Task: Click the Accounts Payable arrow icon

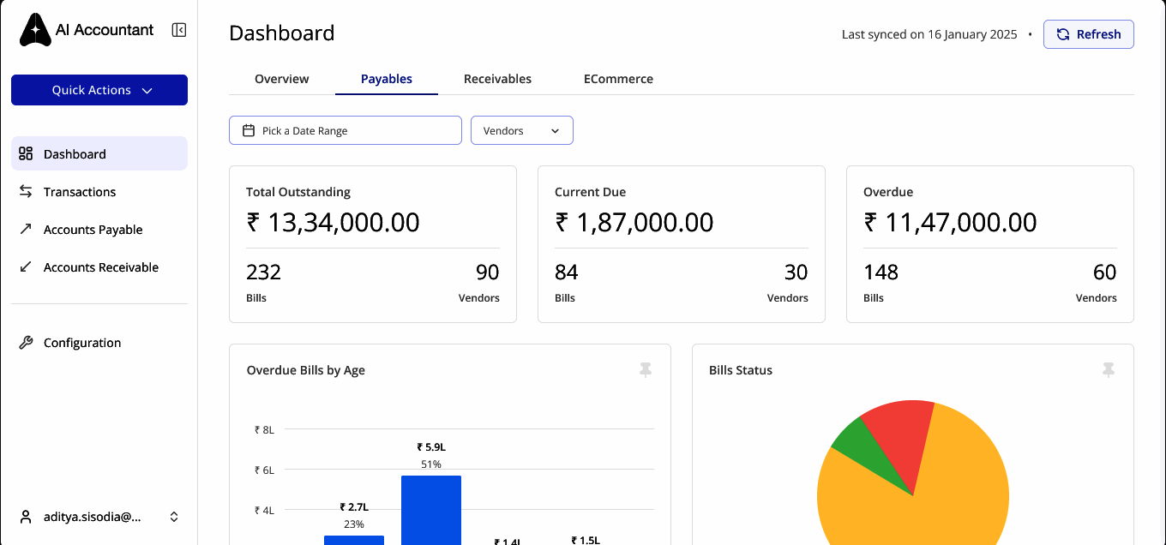Action: click(x=24, y=229)
